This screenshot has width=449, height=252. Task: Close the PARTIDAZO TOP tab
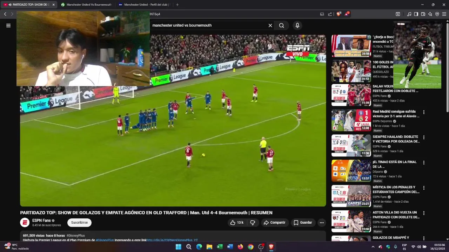coord(53,5)
